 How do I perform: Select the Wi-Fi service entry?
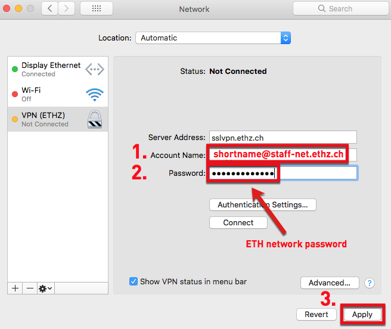pos(58,94)
